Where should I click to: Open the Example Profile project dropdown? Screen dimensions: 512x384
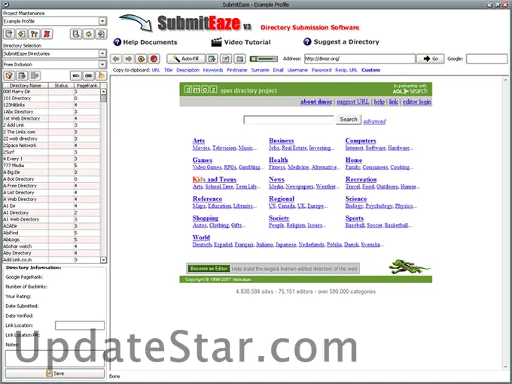click(102, 21)
